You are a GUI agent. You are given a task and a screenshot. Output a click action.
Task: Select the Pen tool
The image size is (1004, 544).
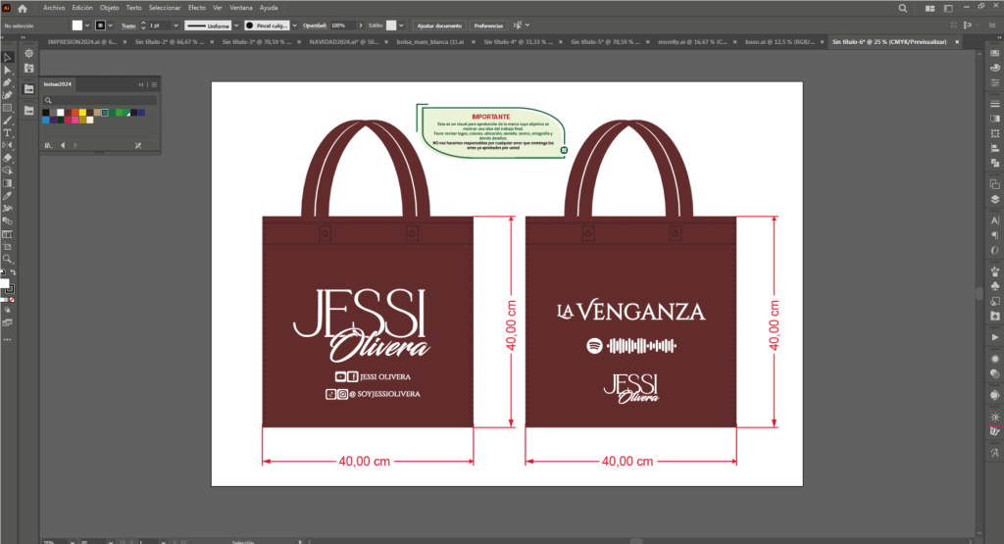8,82
